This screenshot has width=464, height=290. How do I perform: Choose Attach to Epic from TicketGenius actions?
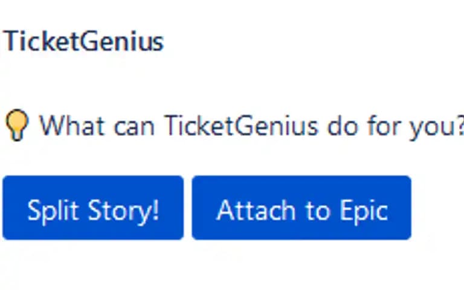[301, 208]
